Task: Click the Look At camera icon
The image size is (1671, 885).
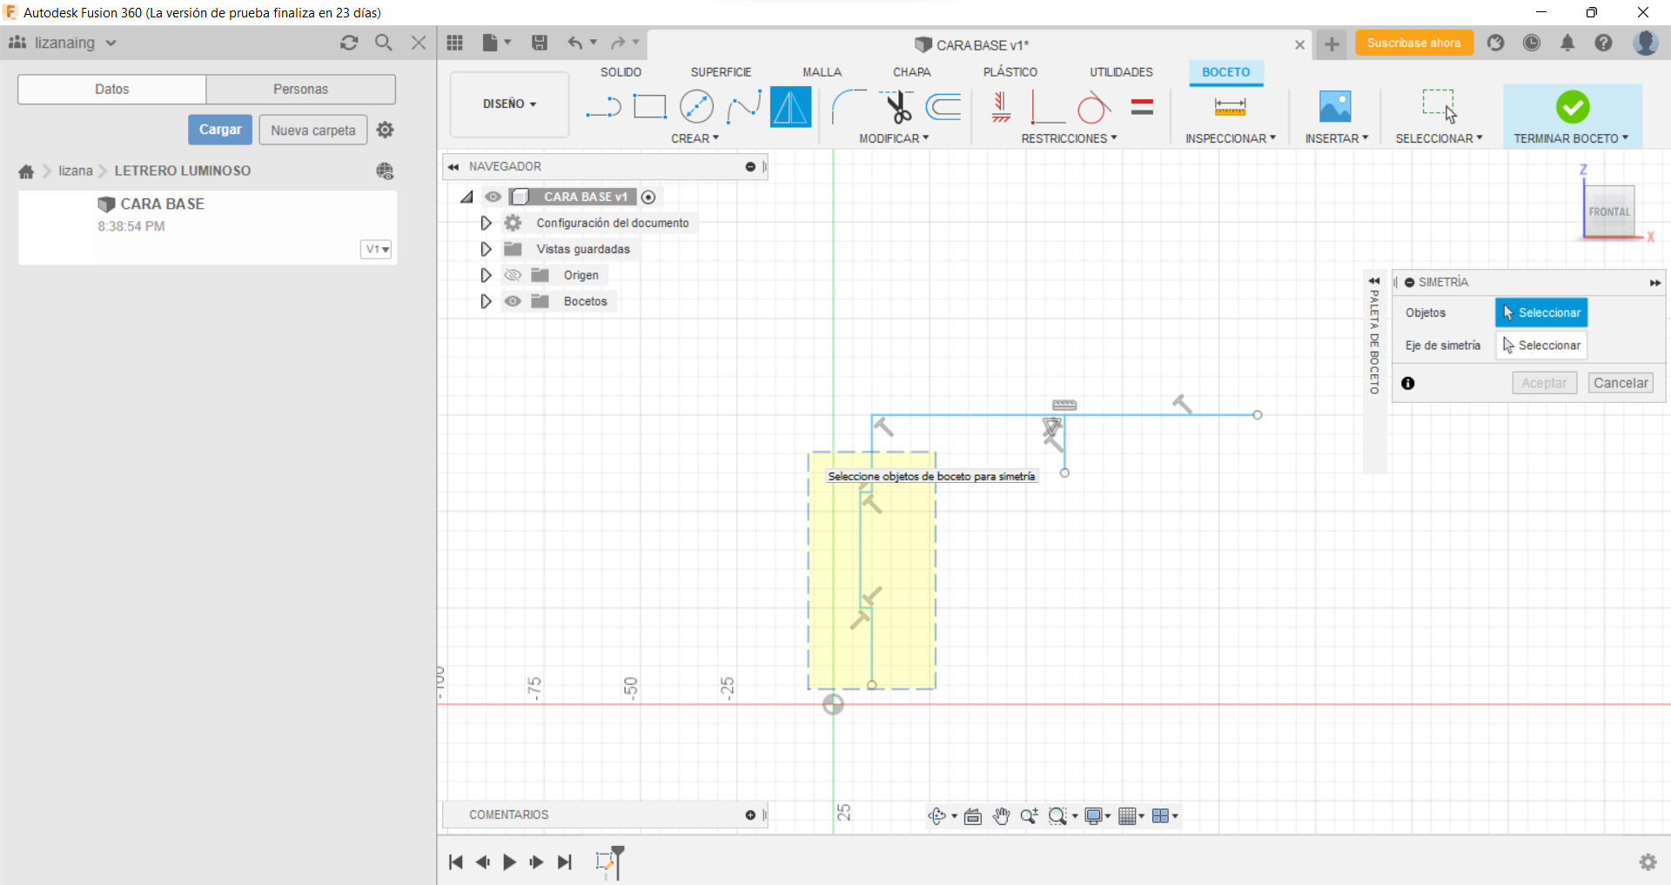Action: [x=973, y=815]
